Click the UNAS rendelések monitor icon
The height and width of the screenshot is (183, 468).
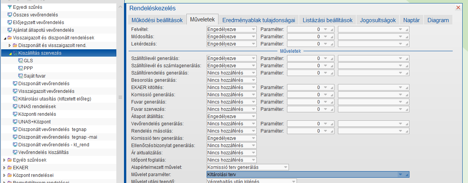(x=15, y=106)
